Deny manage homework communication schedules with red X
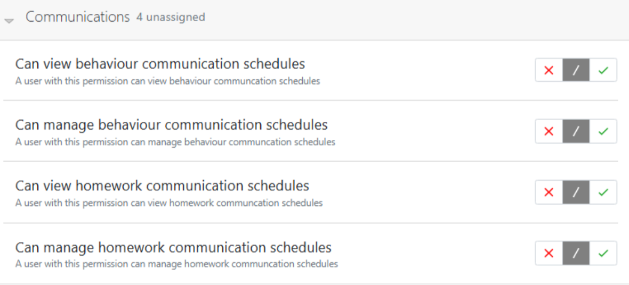Image resolution: width=629 pixels, height=285 pixels. click(x=549, y=253)
